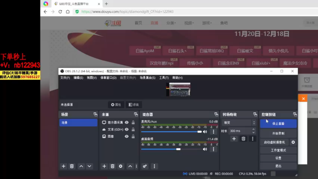Viewport: 318px width, 179px height.
Task: Open OBS 工具(T) menu
Action: coord(164,78)
